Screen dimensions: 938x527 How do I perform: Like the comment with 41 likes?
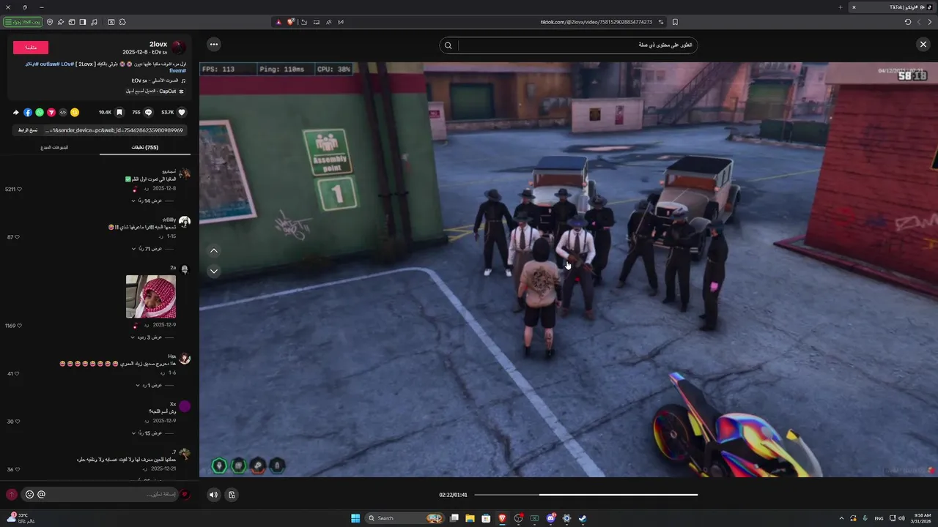16,373
